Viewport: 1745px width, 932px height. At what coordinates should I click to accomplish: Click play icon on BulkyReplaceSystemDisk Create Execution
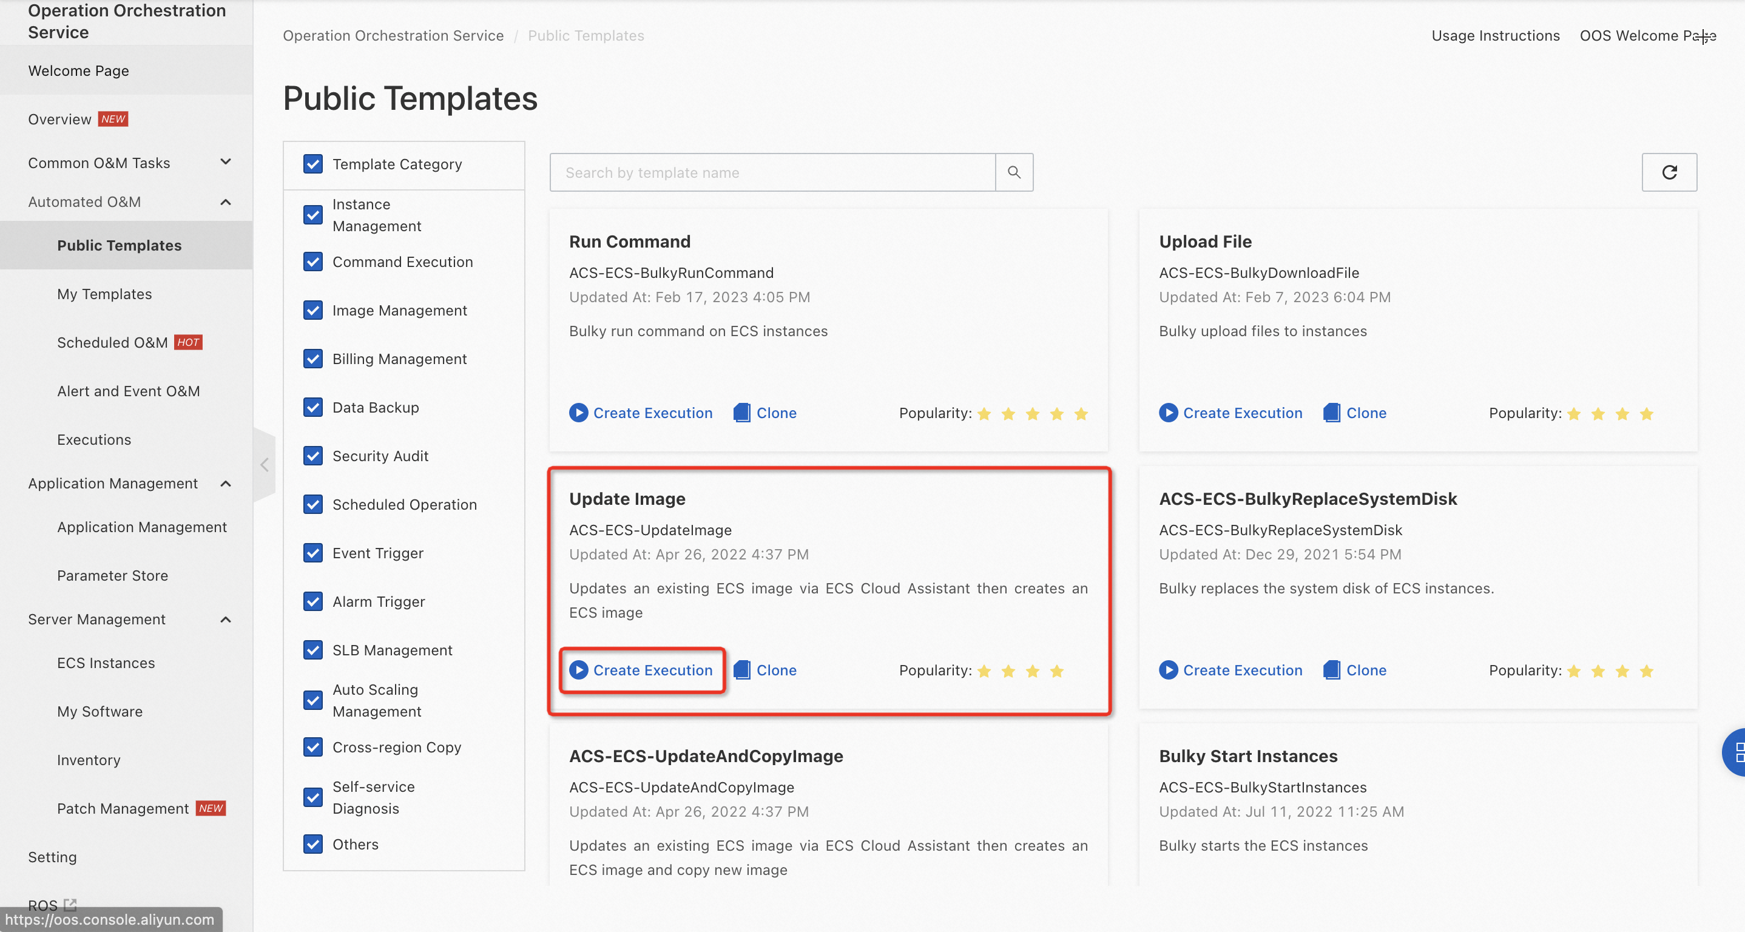(1168, 670)
